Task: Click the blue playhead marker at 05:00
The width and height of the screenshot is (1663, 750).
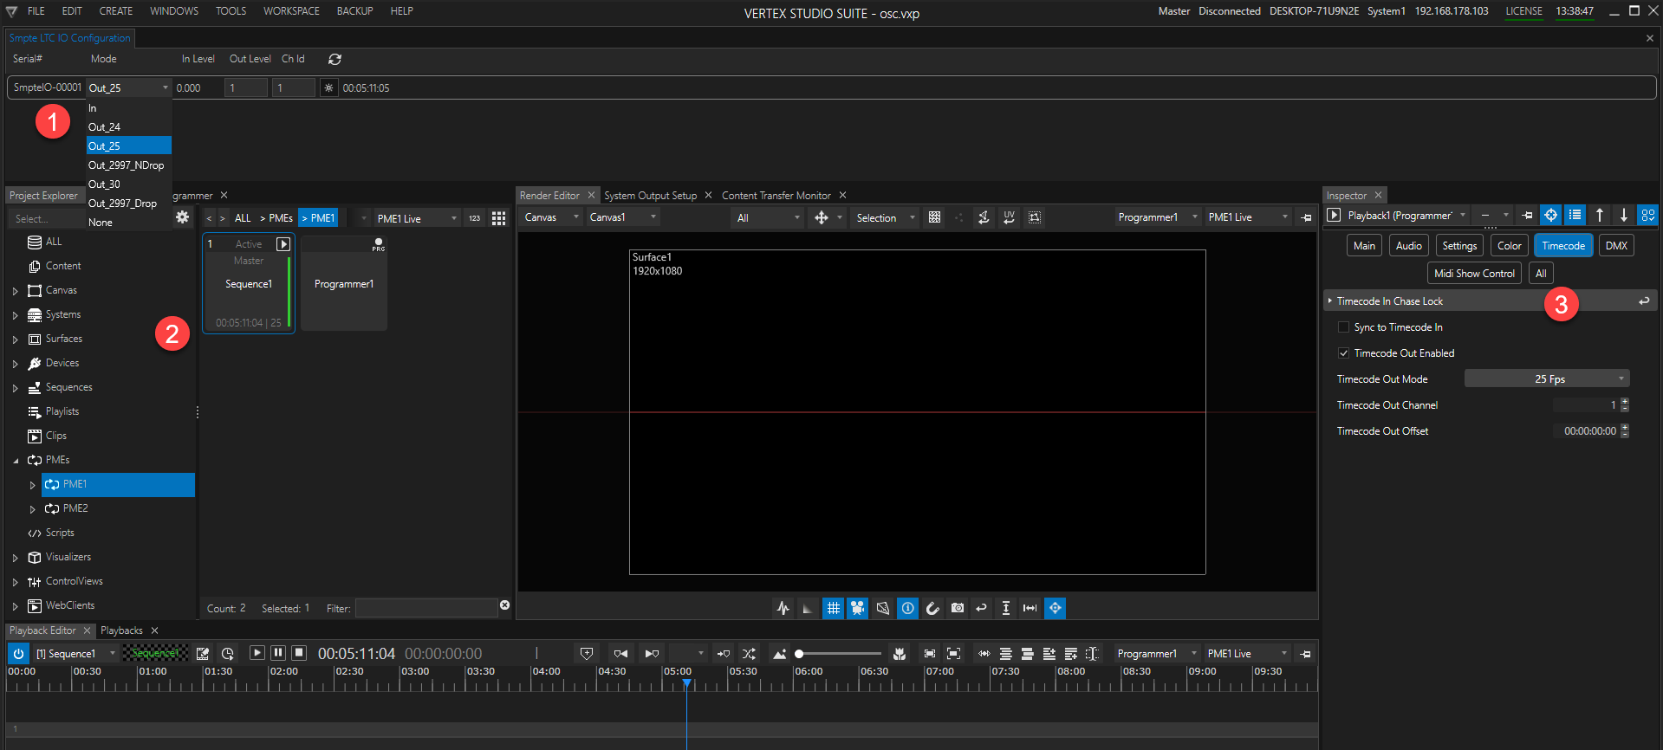Action: tap(686, 684)
